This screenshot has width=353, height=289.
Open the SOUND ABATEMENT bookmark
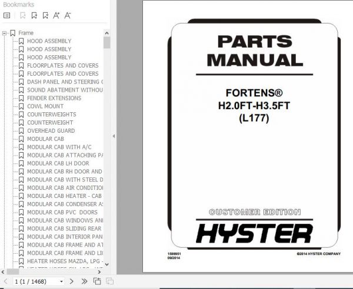click(x=65, y=90)
